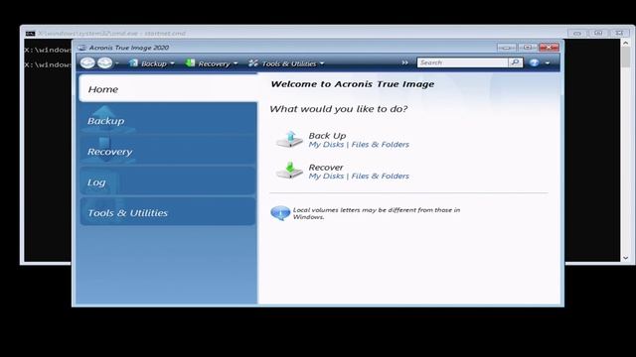Screen dimensions: 636x357
Task: Click Tools & Utilities text in toolbar
Action: [x=289, y=63]
